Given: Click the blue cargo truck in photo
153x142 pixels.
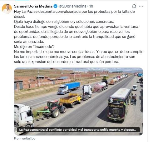Looking at the screenshot, I should point(68,88).
